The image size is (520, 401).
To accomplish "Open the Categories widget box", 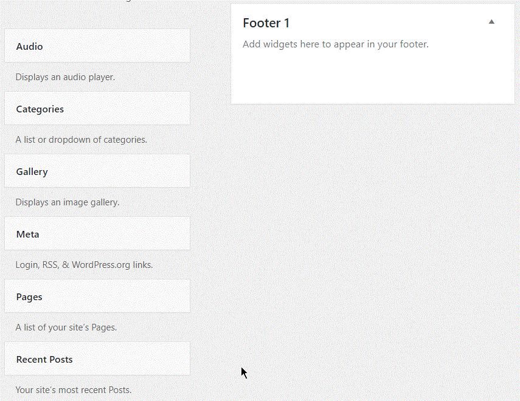I will 97,108.
